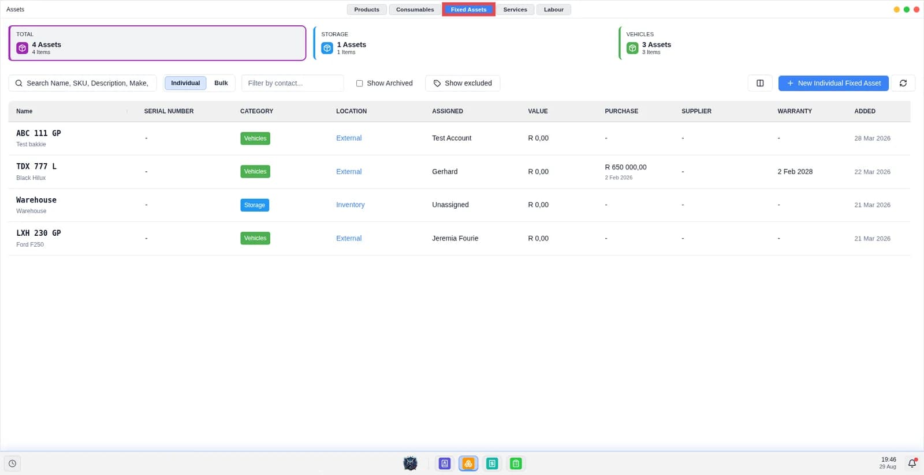Click the search magnifier icon
This screenshot has height=475, width=924.
tap(19, 83)
